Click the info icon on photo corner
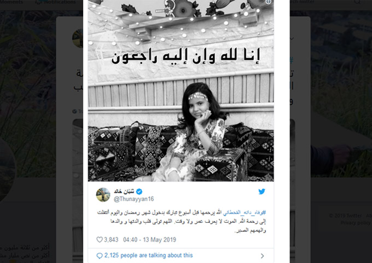This screenshot has height=263, width=372. coord(268,2)
